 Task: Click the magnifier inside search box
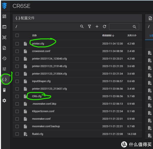pyautogui.click(x=134, y=27)
